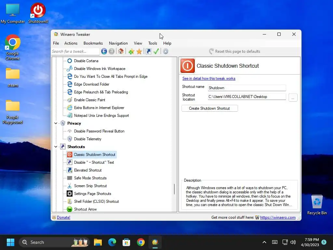Click the tree list vertical scrollbar thumb
Screen dimensions: 333x250
(x=174, y=189)
